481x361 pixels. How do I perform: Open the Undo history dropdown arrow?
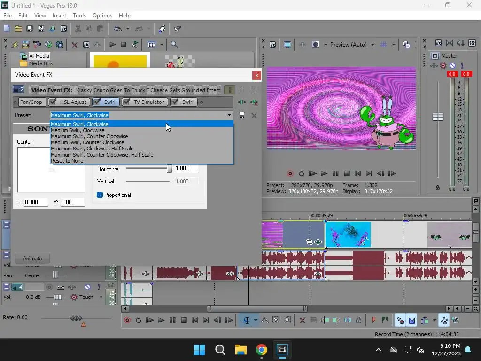coord(128,29)
